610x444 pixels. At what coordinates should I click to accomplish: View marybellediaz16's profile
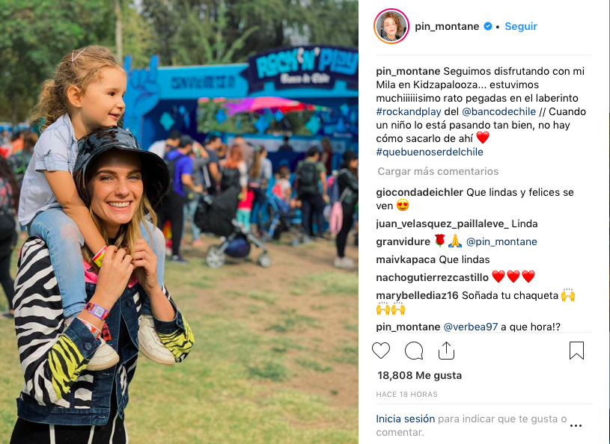pos(418,295)
